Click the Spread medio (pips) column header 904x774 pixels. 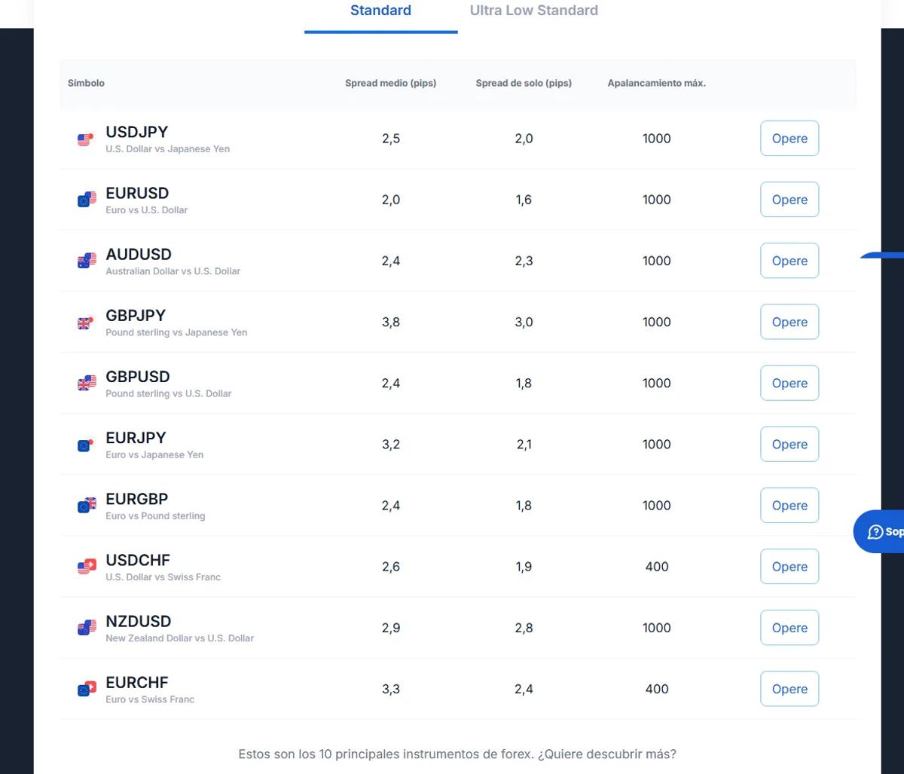pyautogui.click(x=390, y=83)
